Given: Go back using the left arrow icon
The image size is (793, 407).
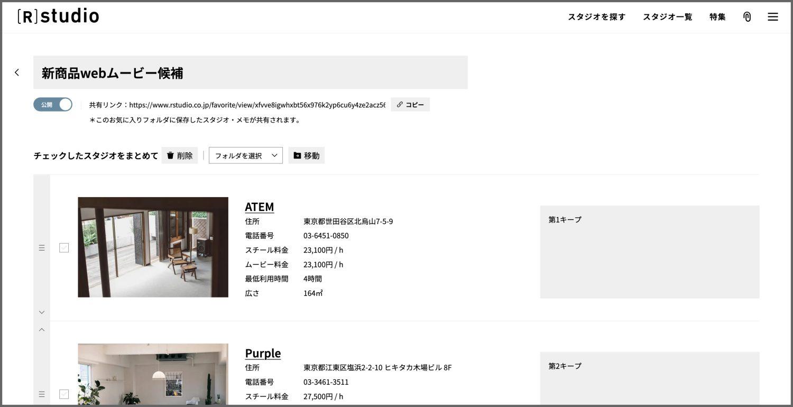Looking at the screenshot, I should [x=17, y=72].
